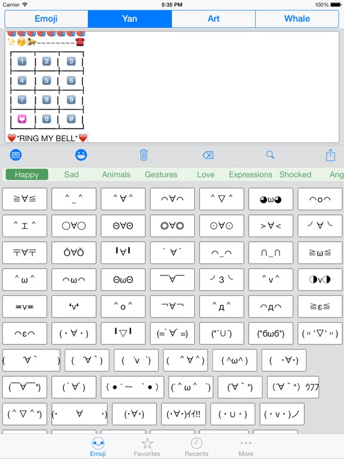Insert the ∩_∩ emoticon
The width and height of the screenshot is (344, 459).
(x=271, y=253)
